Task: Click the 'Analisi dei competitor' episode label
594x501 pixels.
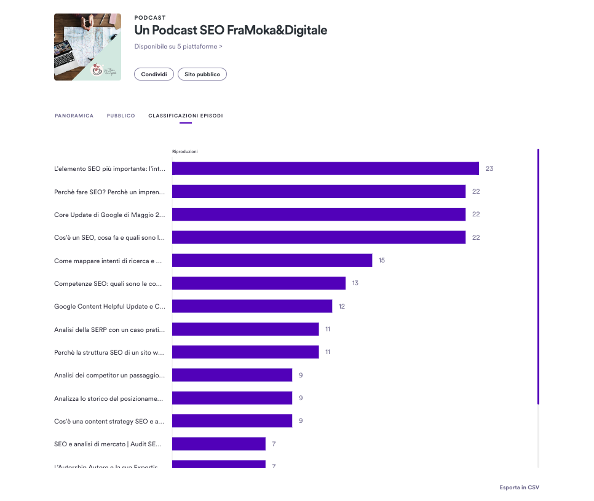Action: 109,375
